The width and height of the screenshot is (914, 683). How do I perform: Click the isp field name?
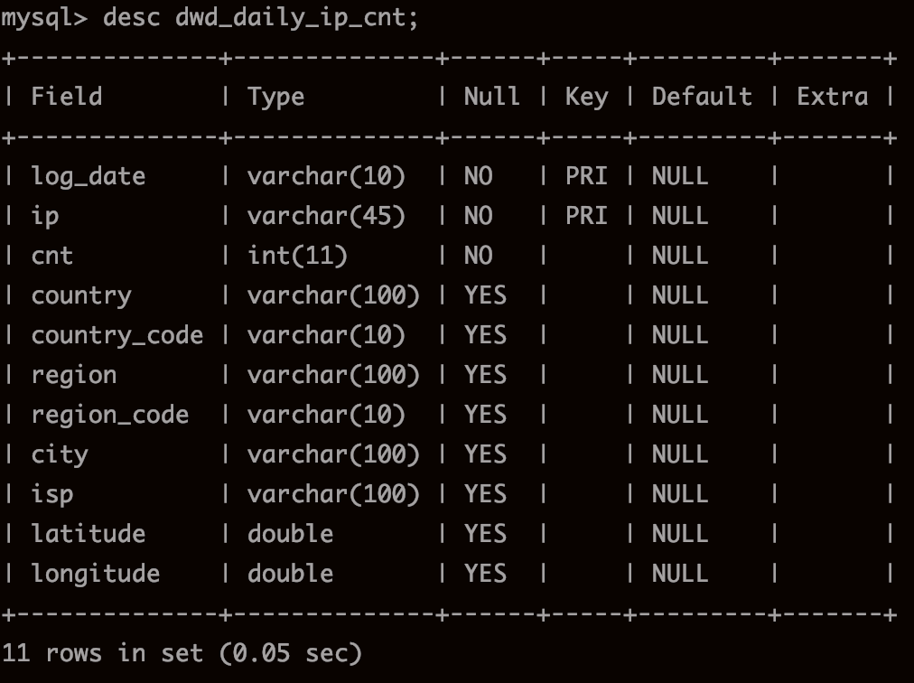(52, 495)
